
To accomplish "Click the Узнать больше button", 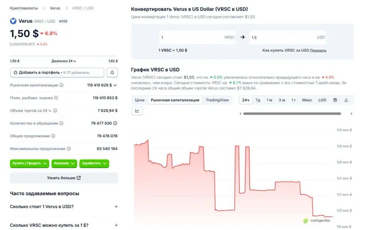I will (64, 178).
